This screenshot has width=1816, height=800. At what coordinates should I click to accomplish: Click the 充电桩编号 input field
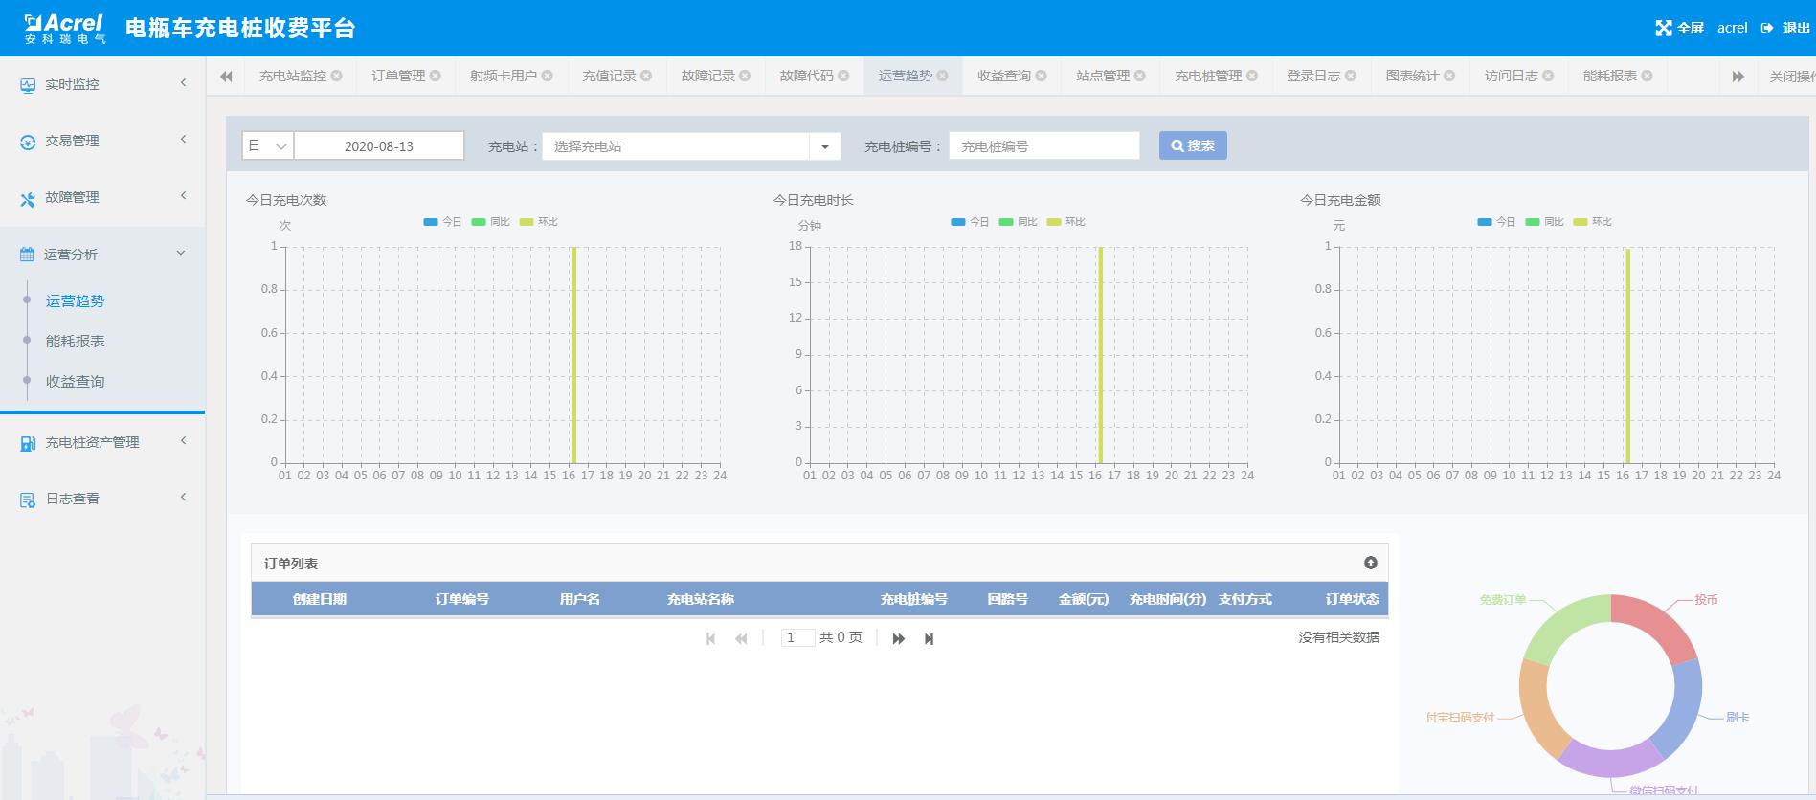point(1043,146)
